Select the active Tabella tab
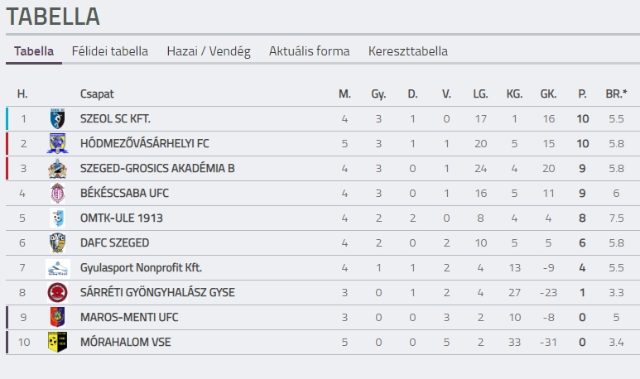640x379 pixels. pos(34,51)
